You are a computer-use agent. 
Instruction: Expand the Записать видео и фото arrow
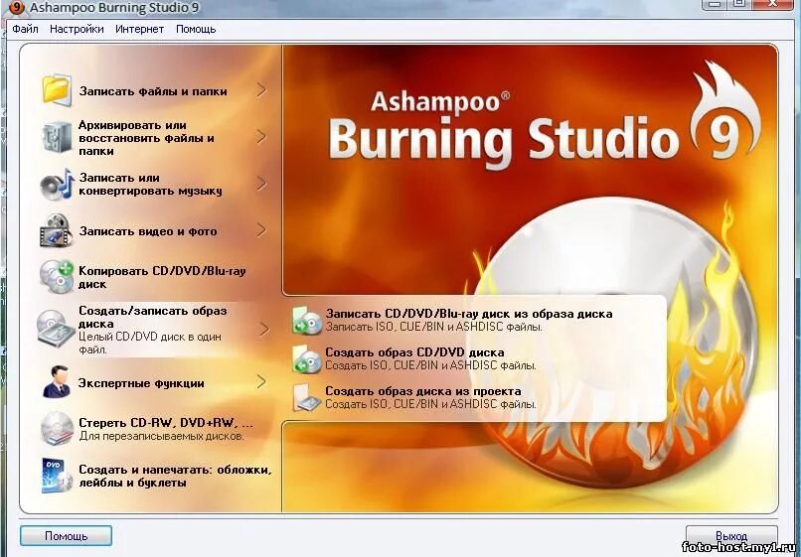261,230
